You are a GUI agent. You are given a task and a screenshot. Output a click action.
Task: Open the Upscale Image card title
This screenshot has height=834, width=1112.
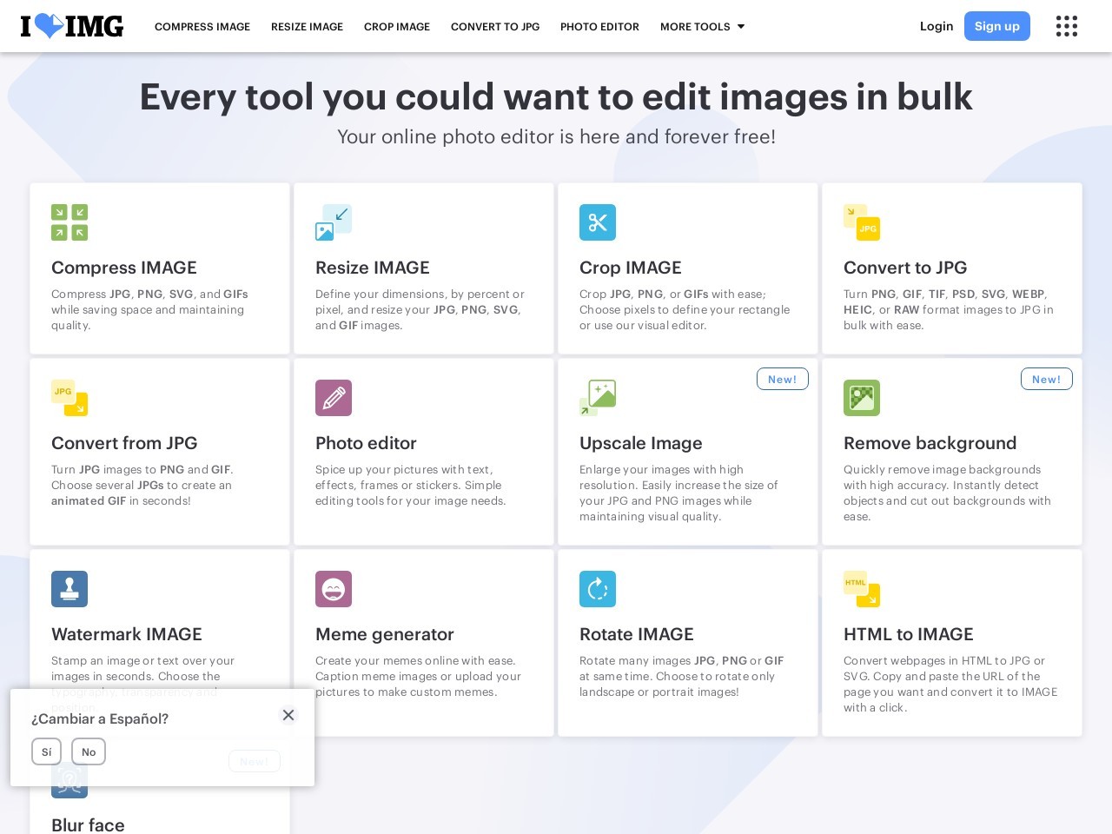[641, 444]
